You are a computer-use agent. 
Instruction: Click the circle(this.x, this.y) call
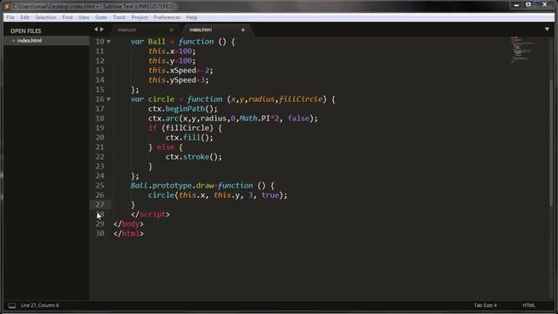click(218, 195)
